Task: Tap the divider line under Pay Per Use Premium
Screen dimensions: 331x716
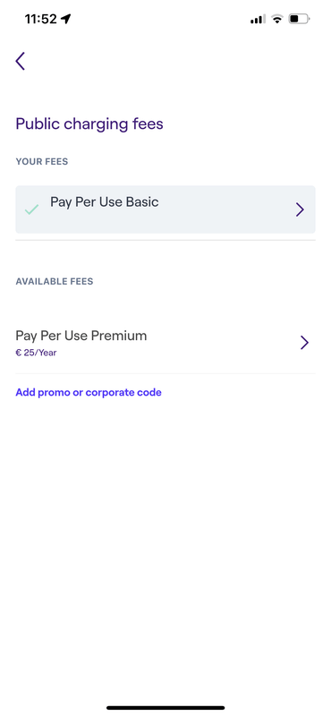Action: click(165, 373)
